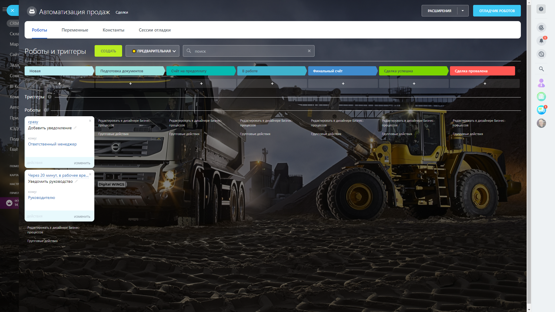The image size is (555, 312).
Task: Focus the поиск search field
Action: click(249, 51)
